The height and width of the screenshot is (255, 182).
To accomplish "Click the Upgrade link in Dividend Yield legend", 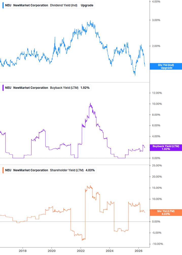I will (x=87, y=5).
